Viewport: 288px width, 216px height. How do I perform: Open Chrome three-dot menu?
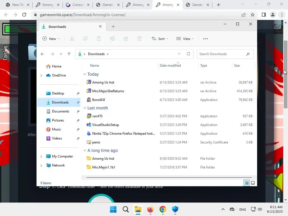coord(282,15)
